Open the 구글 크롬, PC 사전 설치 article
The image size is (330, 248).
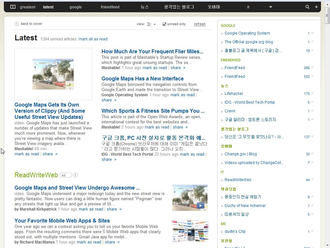153,138
